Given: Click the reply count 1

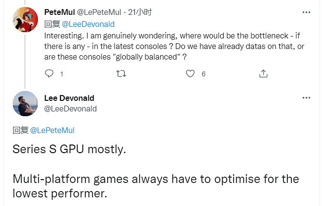Looking at the screenshot, I should click(61, 74).
